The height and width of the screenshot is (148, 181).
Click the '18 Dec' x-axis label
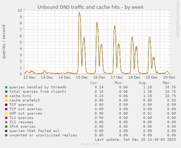point(134,77)
